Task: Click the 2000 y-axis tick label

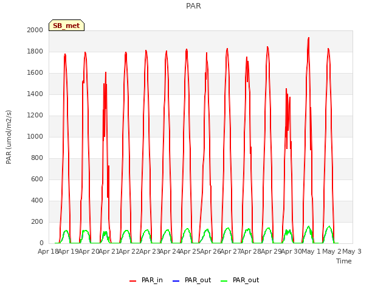Action: pyautogui.click(x=35, y=30)
